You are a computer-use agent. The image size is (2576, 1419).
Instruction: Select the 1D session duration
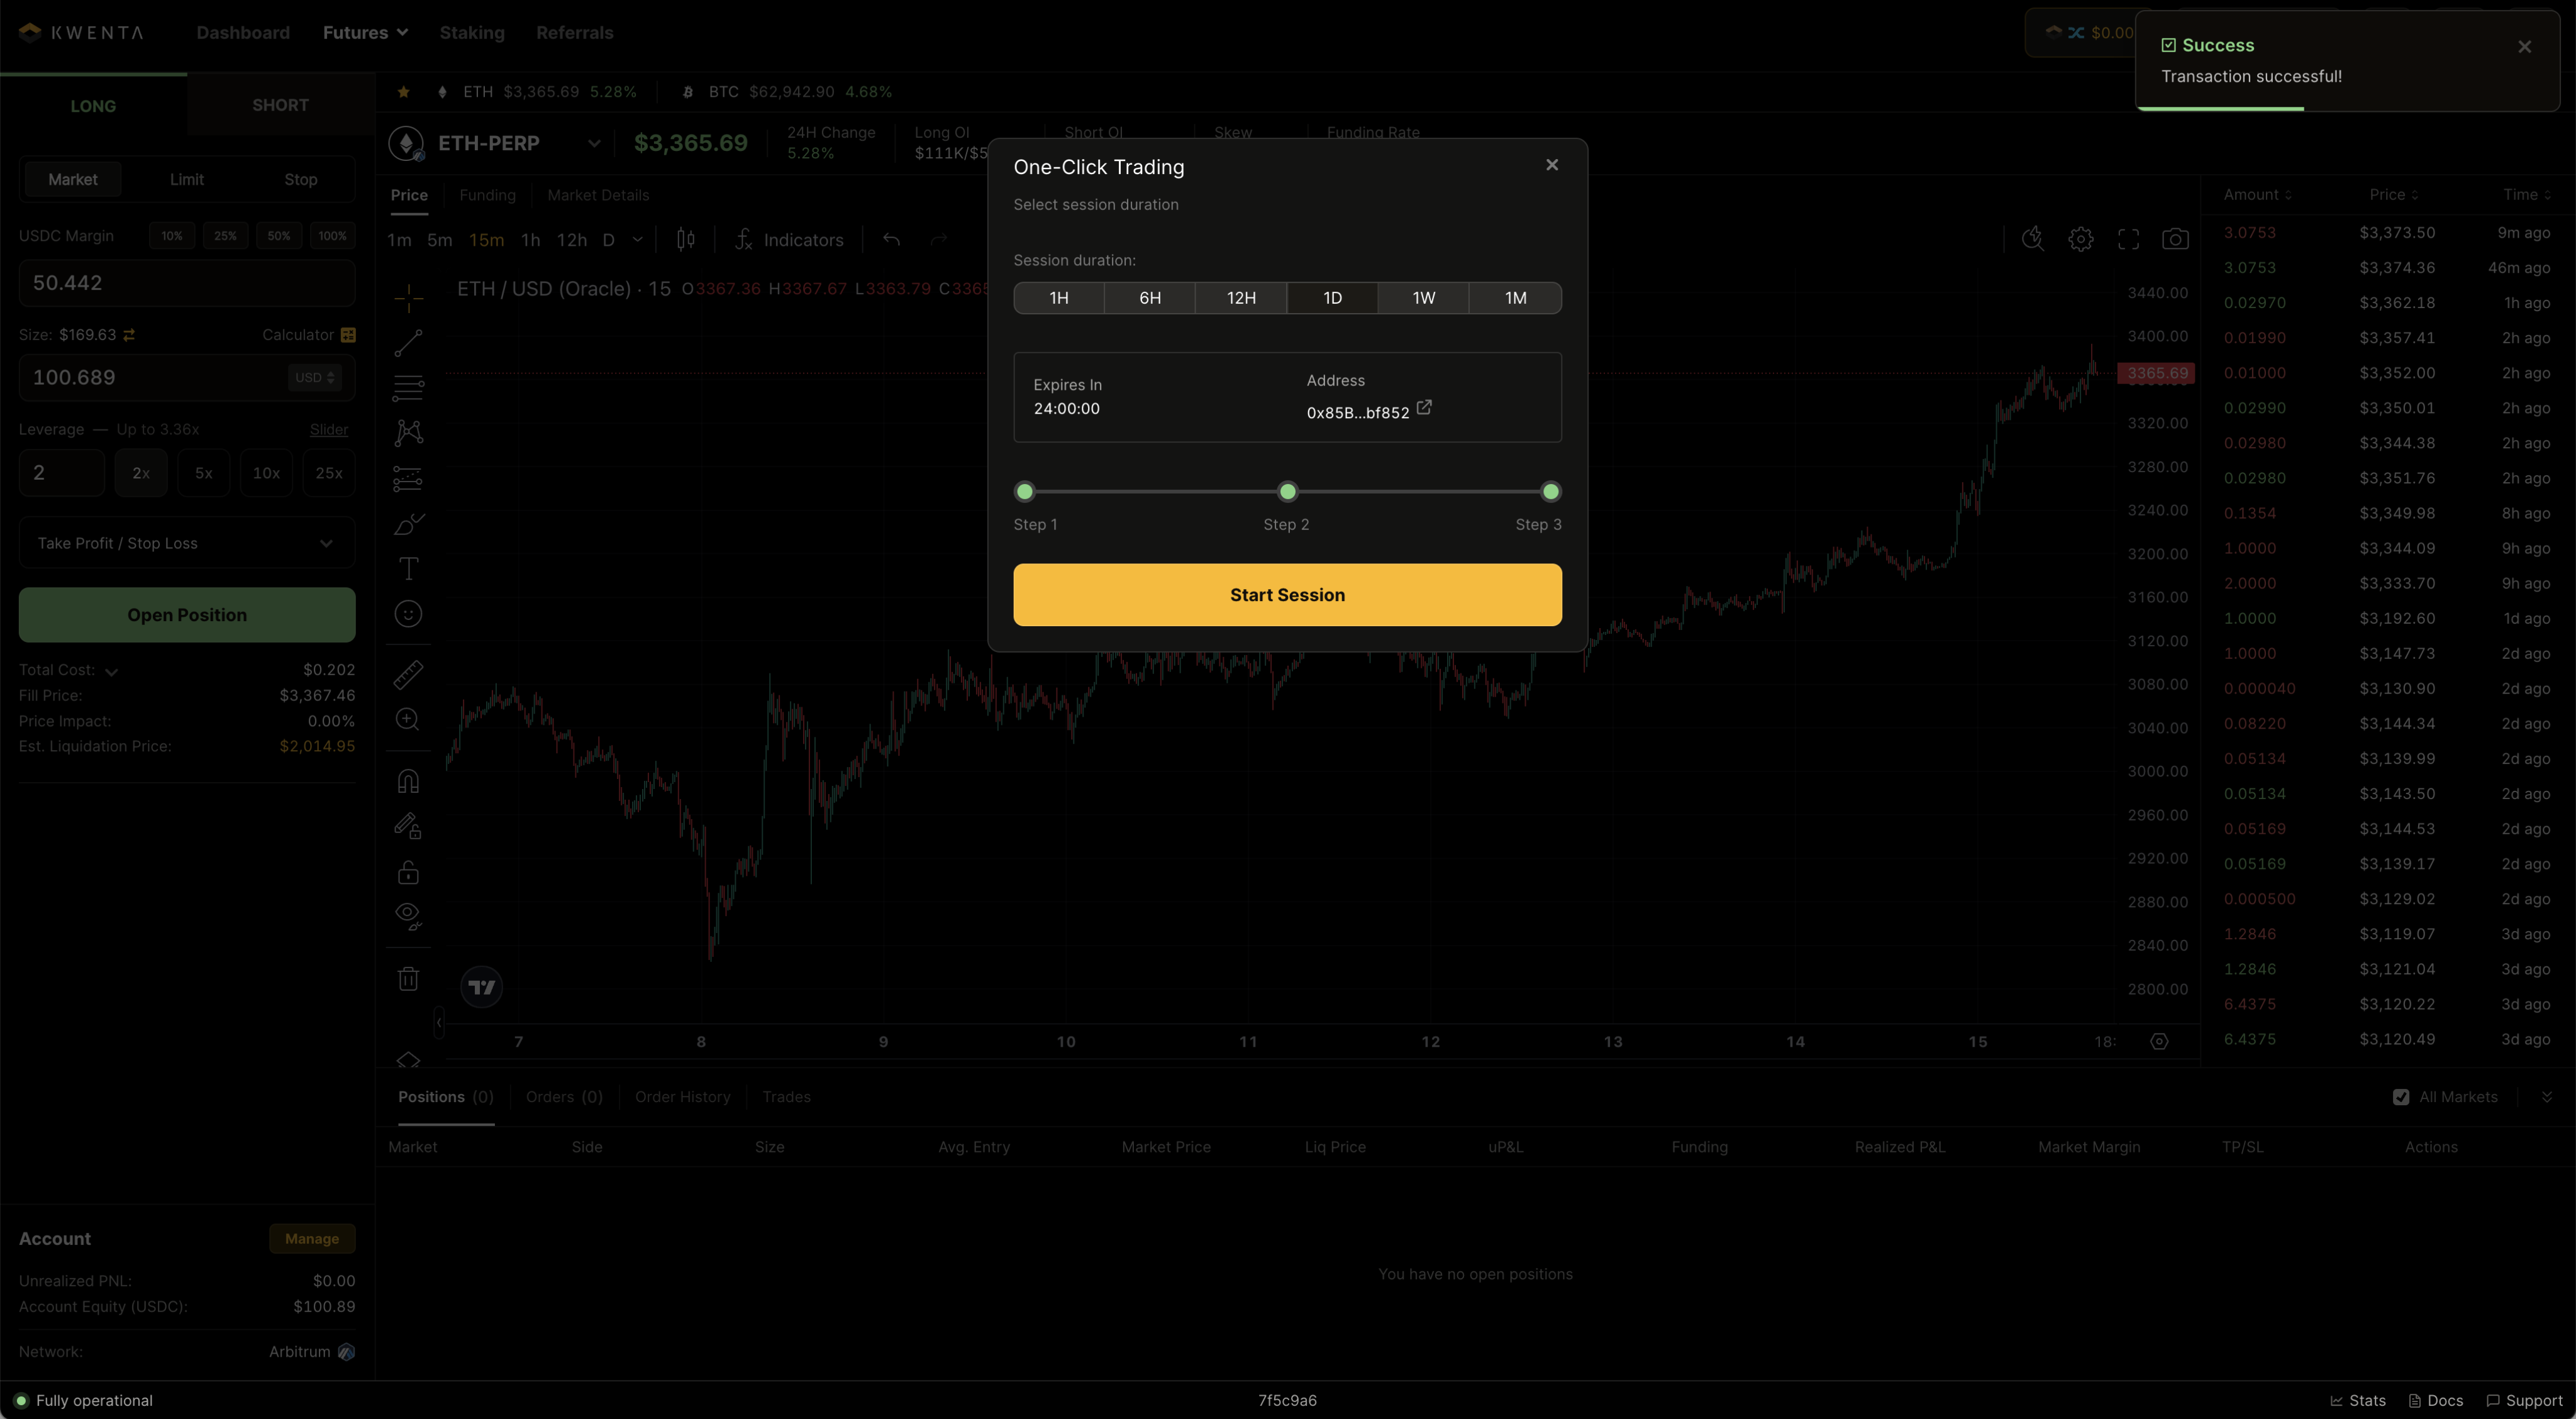1332,298
